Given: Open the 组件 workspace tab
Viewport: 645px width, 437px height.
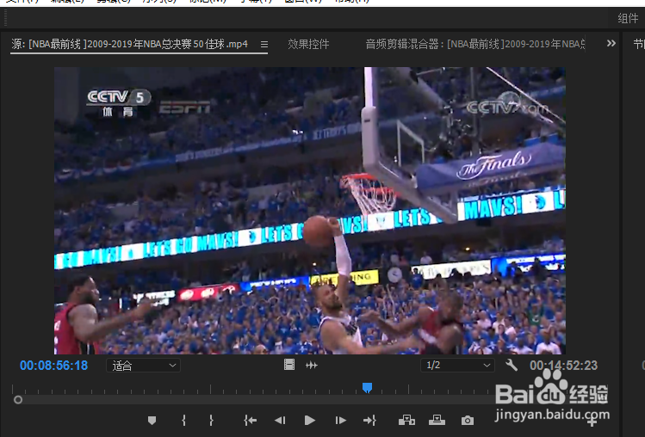Looking at the screenshot, I should (x=628, y=18).
